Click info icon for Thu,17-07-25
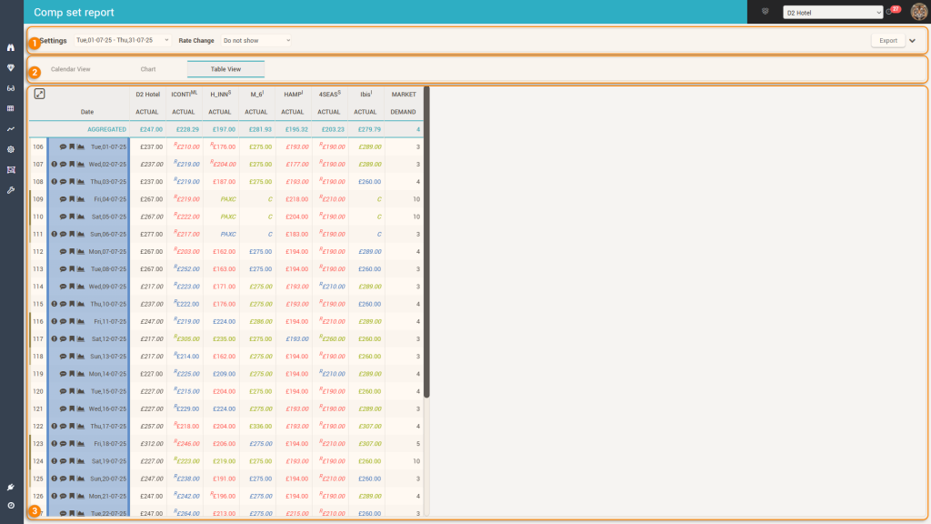931x524 pixels. pos(54,427)
